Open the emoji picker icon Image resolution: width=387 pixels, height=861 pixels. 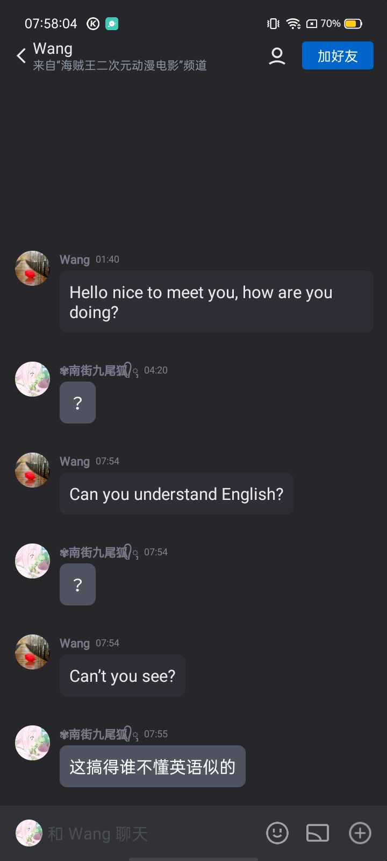(x=277, y=833)
